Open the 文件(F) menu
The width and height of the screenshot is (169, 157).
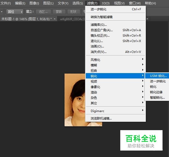point(6,3)
